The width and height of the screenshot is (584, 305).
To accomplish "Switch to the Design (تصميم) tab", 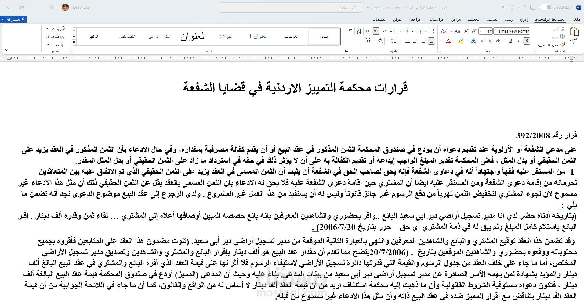I will (492, 20).
